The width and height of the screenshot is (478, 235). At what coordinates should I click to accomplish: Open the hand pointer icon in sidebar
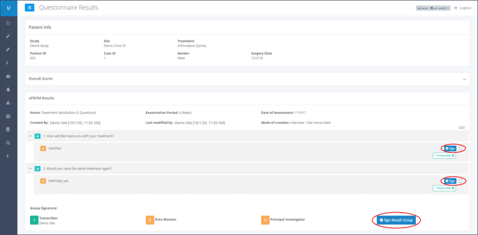[x=8, y=23]
